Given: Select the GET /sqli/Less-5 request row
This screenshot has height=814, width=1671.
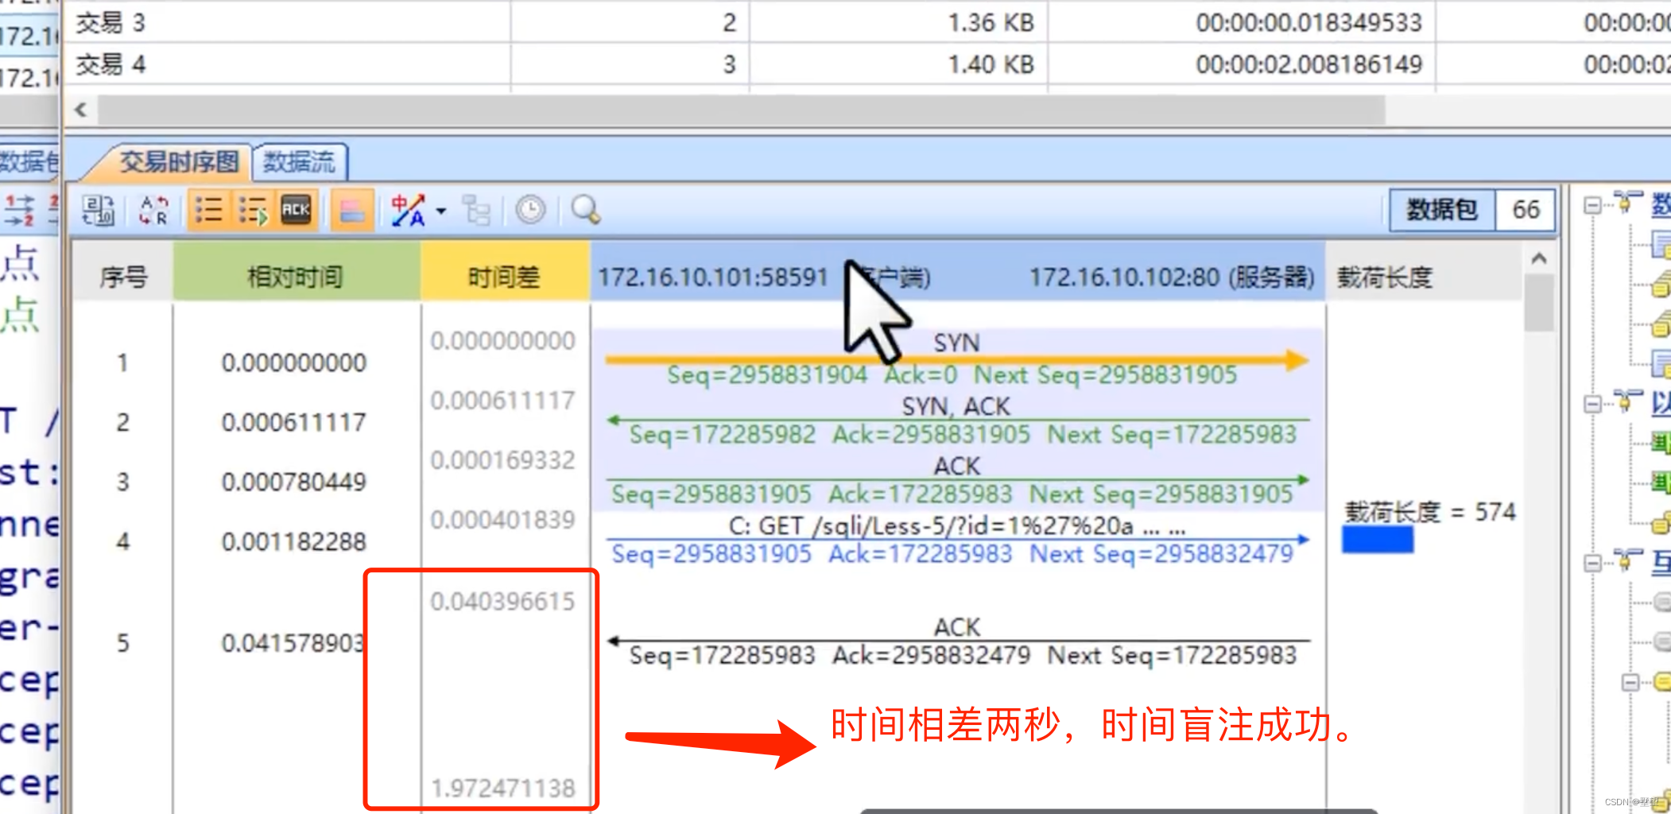Looking at the screenshot, I should coord(957,539).
